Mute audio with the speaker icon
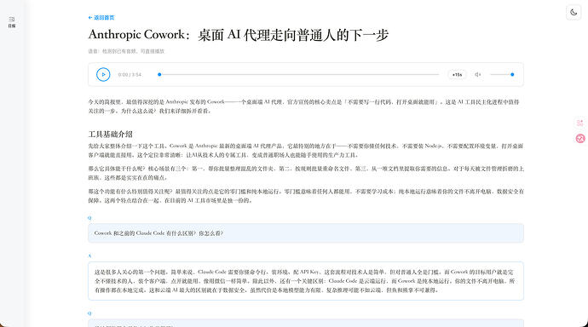This screenshot has height=327, width=588. click(x=478, y=75)
